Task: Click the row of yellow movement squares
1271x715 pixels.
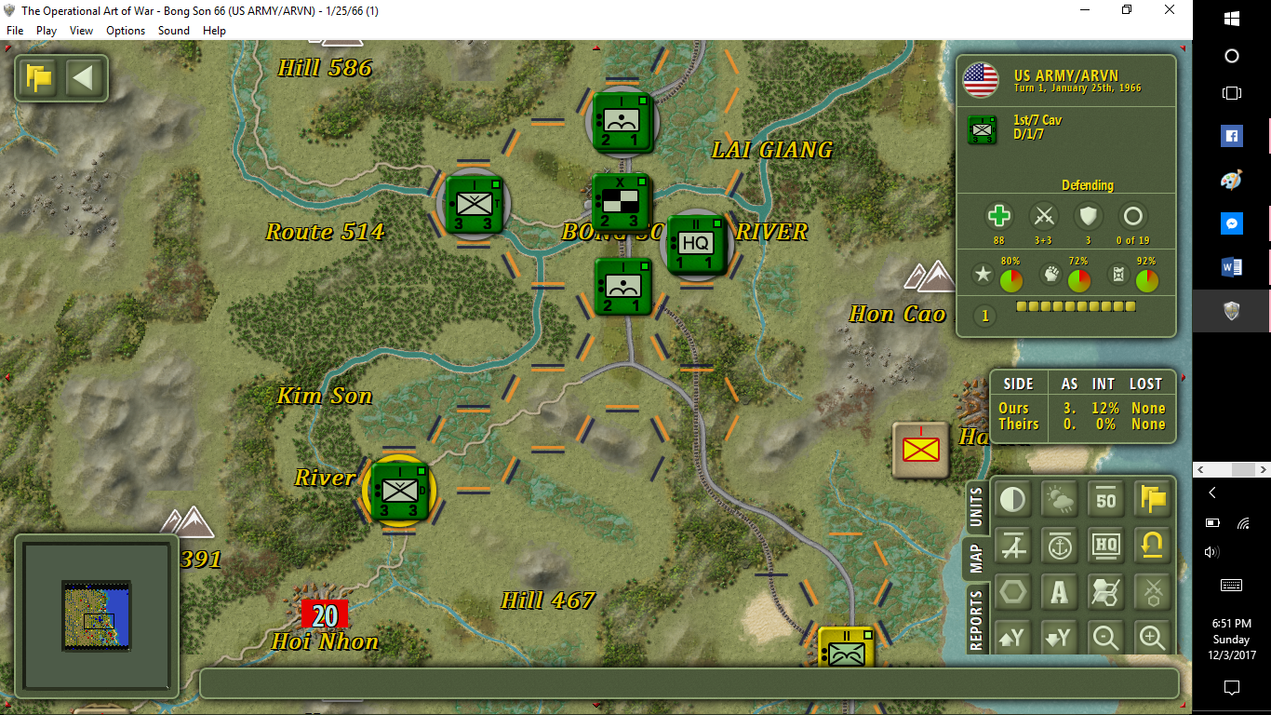Action: 1076,306
